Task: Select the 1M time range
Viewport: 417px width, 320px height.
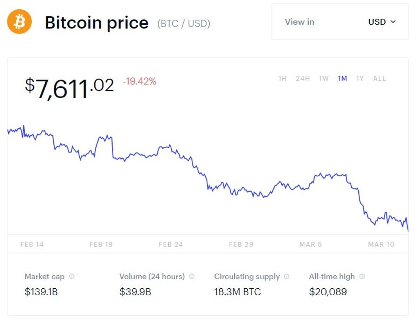Action: pyautogui.click(x=342, y=79)
